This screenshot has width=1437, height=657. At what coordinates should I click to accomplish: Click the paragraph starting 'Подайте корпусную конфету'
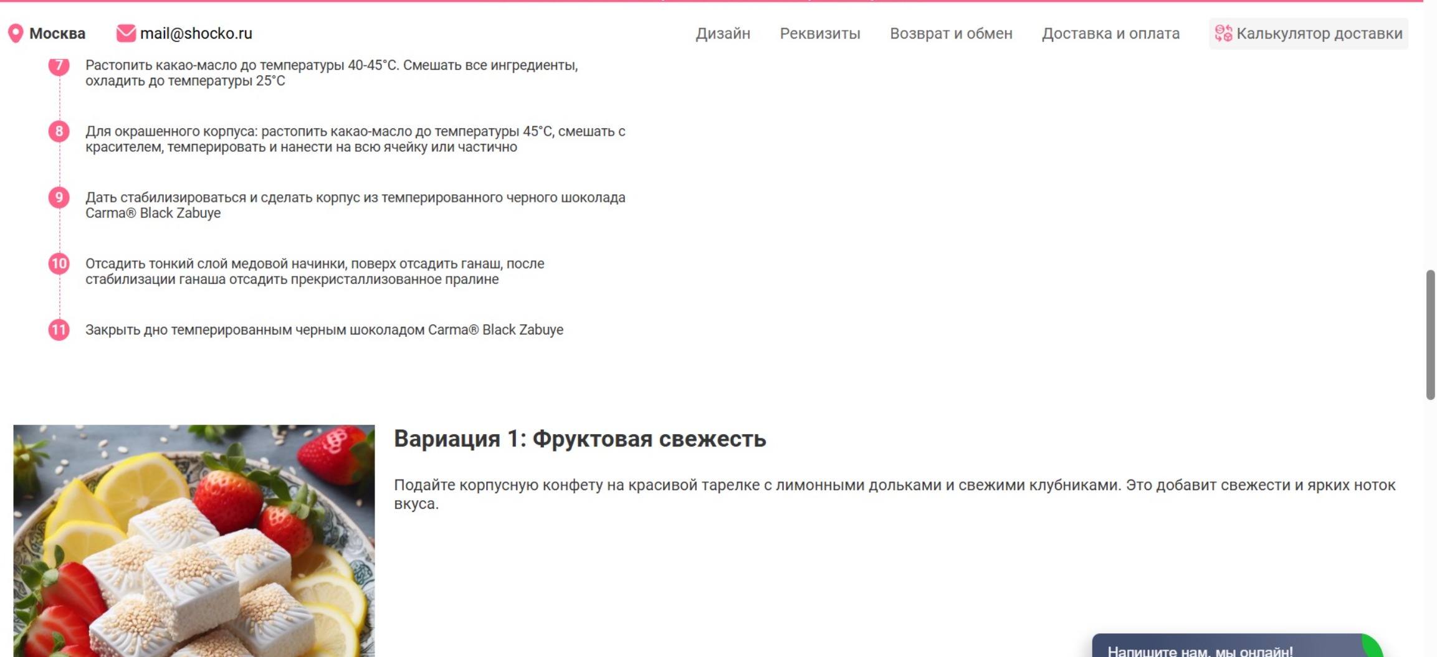tap(894, 494)
